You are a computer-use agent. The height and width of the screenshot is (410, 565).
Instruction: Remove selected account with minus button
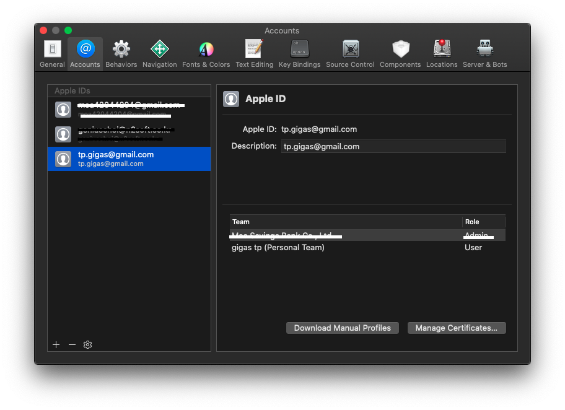[72, 345]
